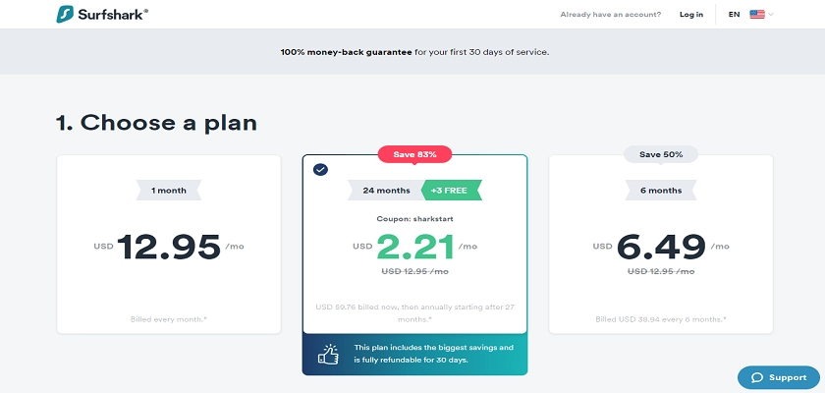Open the Surfshark logo home link
Viewport: 825px width, 393px height.
tap(102, 14)
